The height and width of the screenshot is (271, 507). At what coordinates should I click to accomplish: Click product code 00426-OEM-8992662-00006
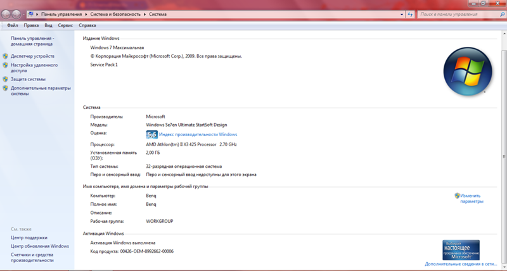point(147,251)
